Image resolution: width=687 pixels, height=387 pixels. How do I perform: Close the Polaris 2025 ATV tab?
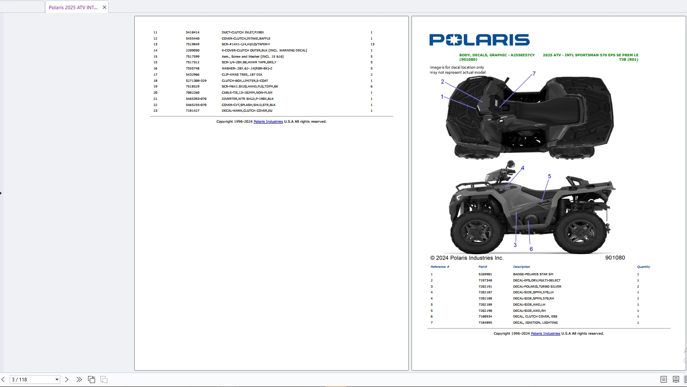pyautogui.click(x=104, y=7)
